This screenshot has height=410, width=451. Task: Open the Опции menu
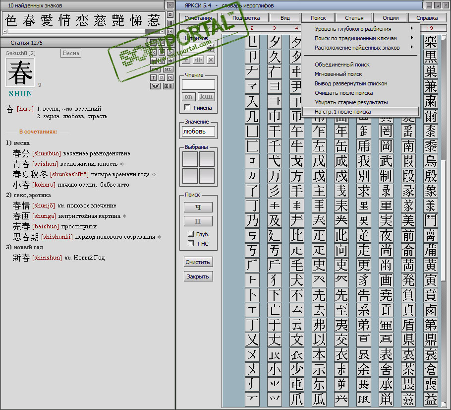(391, 18)
